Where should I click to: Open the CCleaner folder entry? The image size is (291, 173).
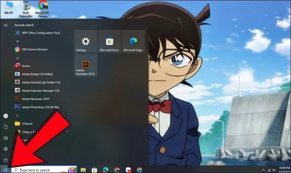tap(24, 124)
